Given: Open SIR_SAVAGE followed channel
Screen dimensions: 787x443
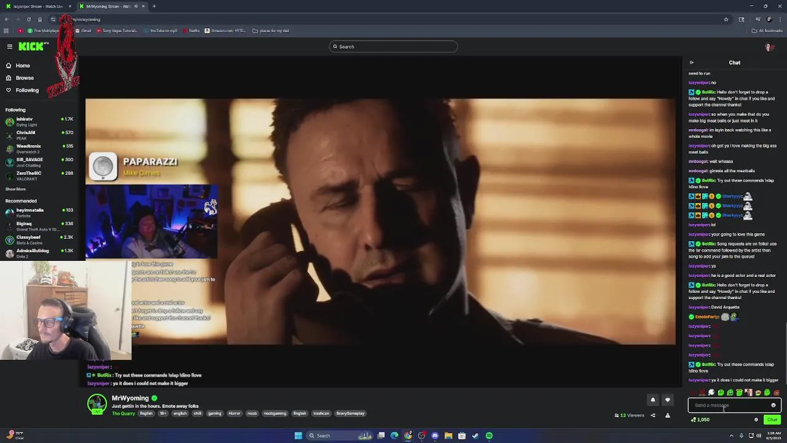Looking at the screenshot, I should coord(39,162).
